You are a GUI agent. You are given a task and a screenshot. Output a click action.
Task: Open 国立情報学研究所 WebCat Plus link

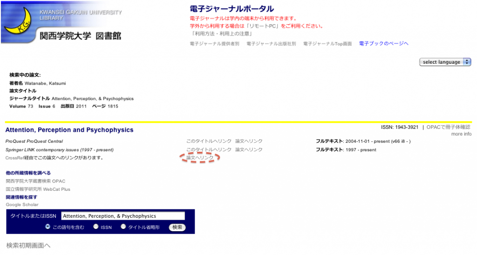point(38,189)
